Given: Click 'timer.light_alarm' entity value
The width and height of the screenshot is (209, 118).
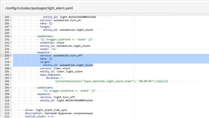Looking at the screenshot, I should click(70, 71).
